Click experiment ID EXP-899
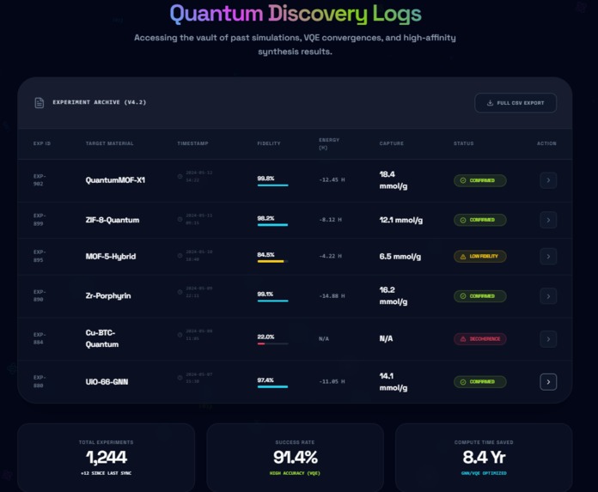This screenshot has width=598, height=492. coord(40,220)
